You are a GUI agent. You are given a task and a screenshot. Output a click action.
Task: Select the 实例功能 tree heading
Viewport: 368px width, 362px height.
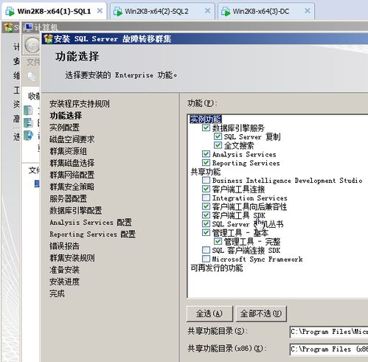(x=206, y=119)
